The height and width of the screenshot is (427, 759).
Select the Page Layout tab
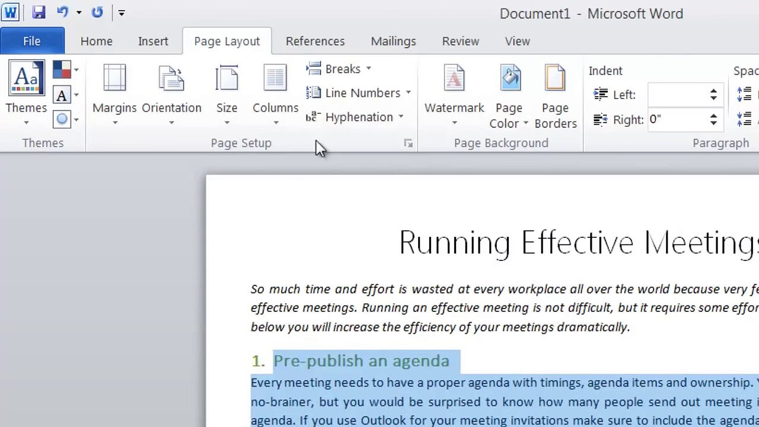click(227, 41)
